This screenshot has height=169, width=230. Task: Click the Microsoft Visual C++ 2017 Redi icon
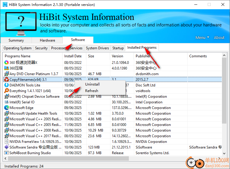pos(7,136)
